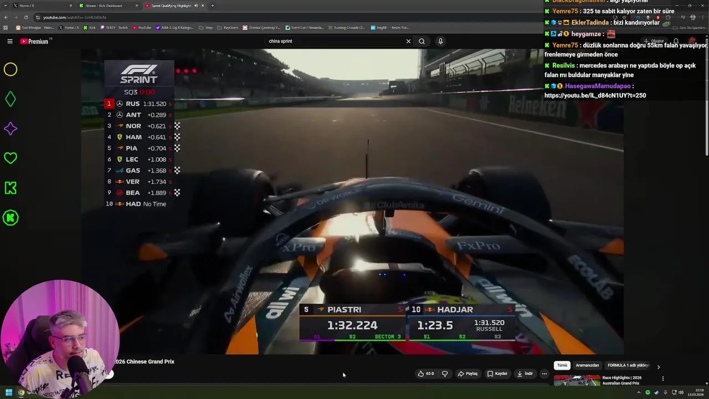Open Spotify from the system tray

[x=648, y=392]
